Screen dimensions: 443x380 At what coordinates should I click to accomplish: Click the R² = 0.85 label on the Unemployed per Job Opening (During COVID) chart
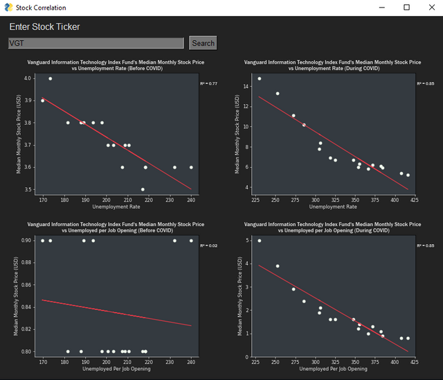pos(426,245)
